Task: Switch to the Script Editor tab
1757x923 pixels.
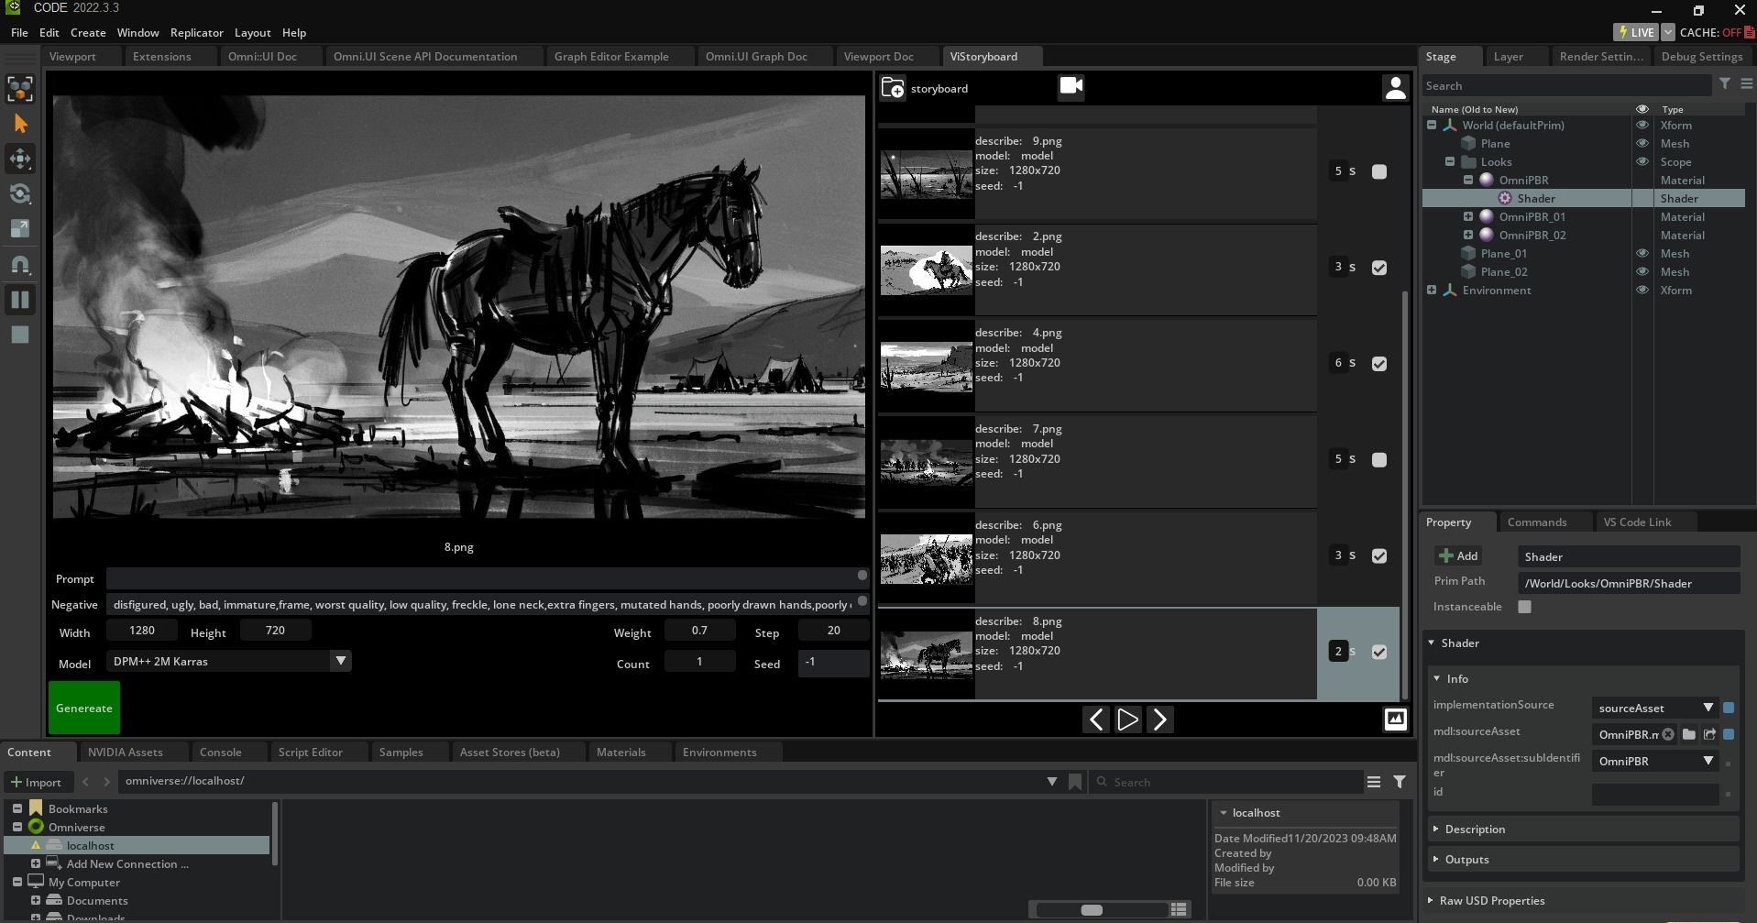Action: pyautogui.click(x=310, y=753)
